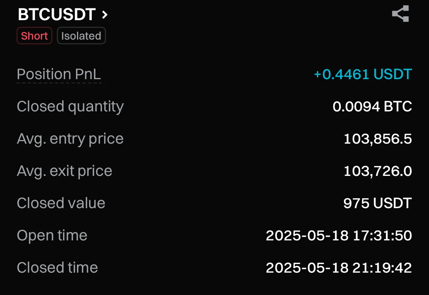This screenshot has height=295, width=429.
Task: Open the BTCUSDT pair title
Action: 57,15
